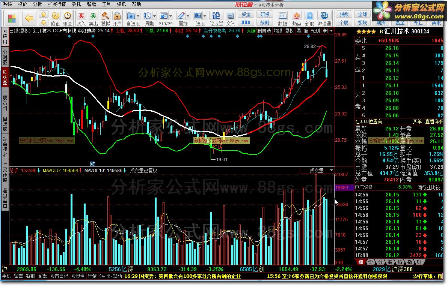Open the 系统 menu

pos(8,4)
